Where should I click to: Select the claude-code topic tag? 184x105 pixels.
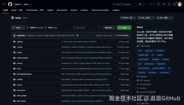[x=143, y=55]
